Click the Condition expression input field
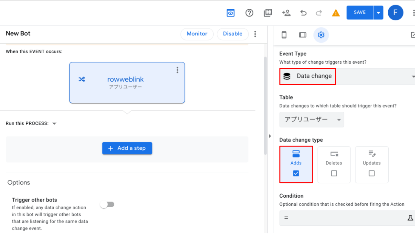The image size is (420, 236). [347, 218]
